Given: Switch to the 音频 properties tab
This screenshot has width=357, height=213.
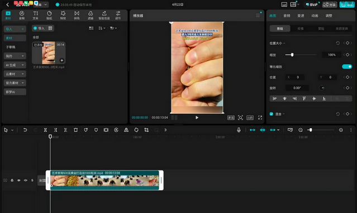Looking at the screenshot, I should (287, 16).
